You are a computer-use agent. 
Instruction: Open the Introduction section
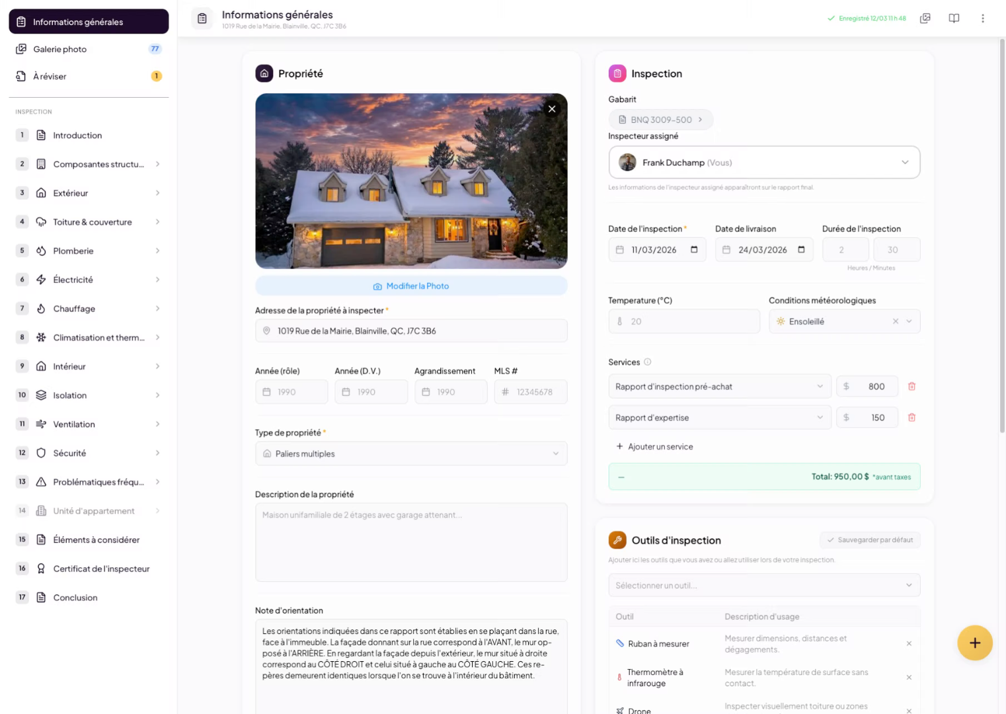pyautogui.click(x=89, y=136)
